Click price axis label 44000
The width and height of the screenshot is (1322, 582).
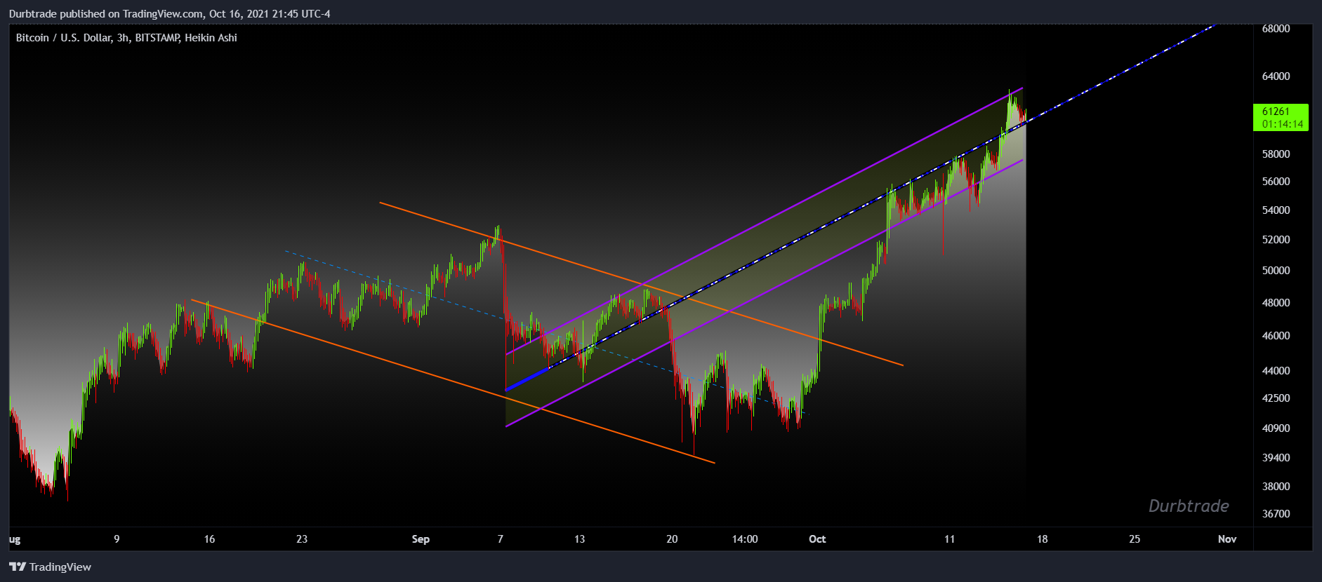point(1276,371)
